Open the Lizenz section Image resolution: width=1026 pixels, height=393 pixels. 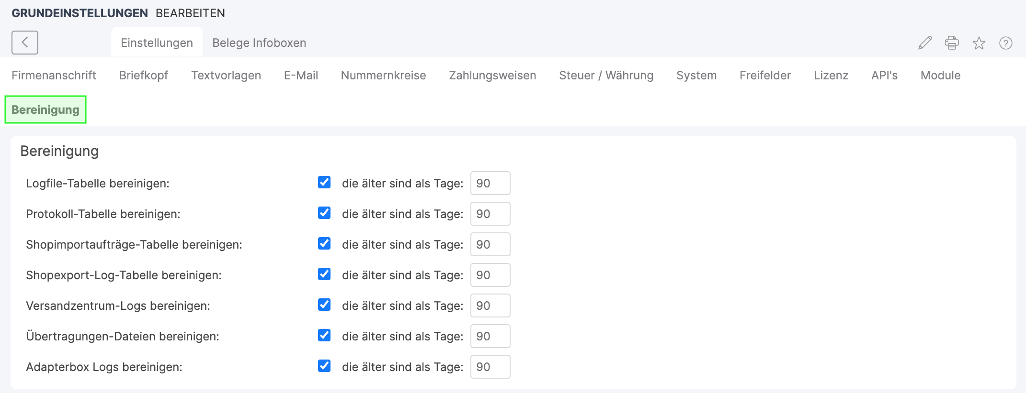coord(831,75)
